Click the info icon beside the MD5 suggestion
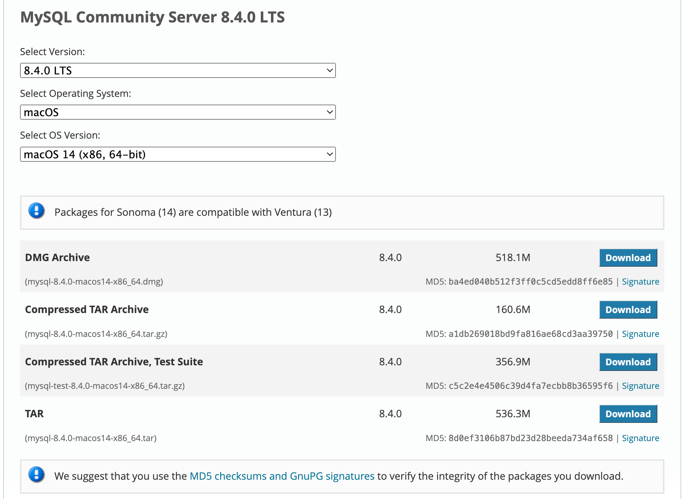Viewport: 683px width, 499px height. pyautogui.click(x=37, y=475)
